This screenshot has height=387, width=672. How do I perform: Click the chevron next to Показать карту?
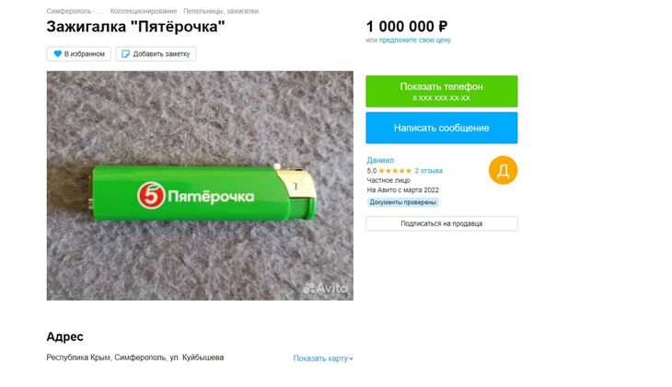click(x=352, y=359)
